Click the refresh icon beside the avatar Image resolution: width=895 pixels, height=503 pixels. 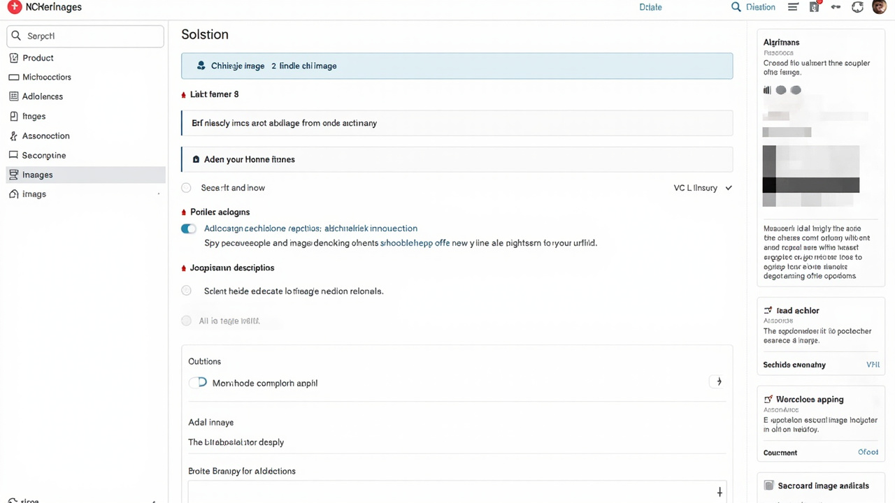click(858, 7)
